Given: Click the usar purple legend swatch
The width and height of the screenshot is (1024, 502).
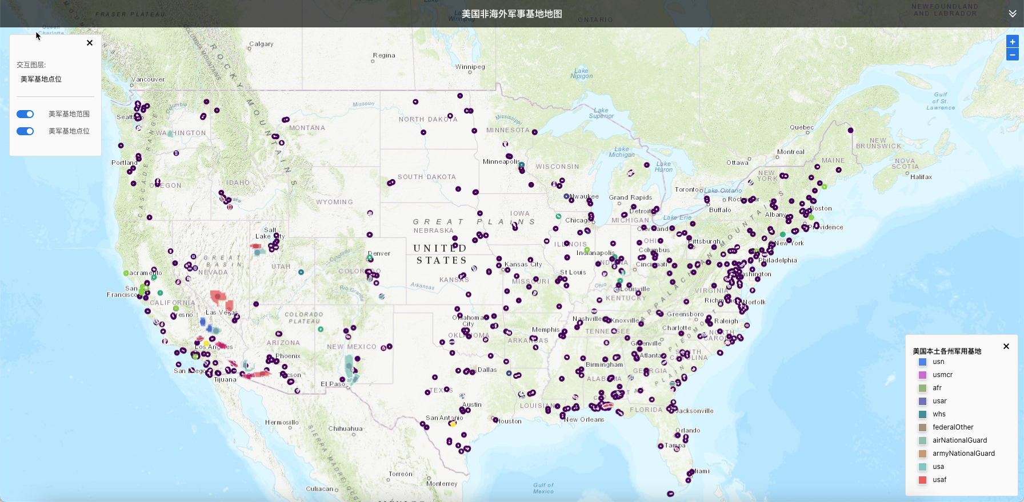Looking at the screenshot, I should 922,401.
